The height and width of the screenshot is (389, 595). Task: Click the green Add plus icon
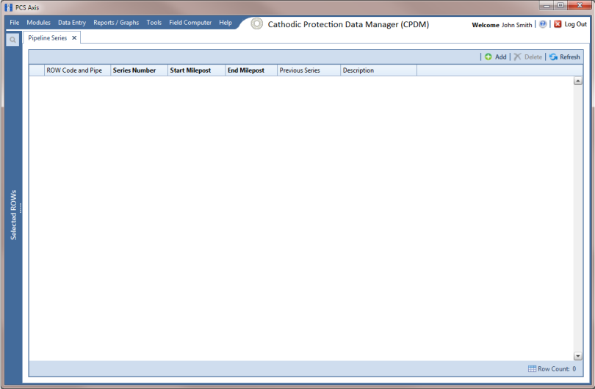(x=488, y=57)
